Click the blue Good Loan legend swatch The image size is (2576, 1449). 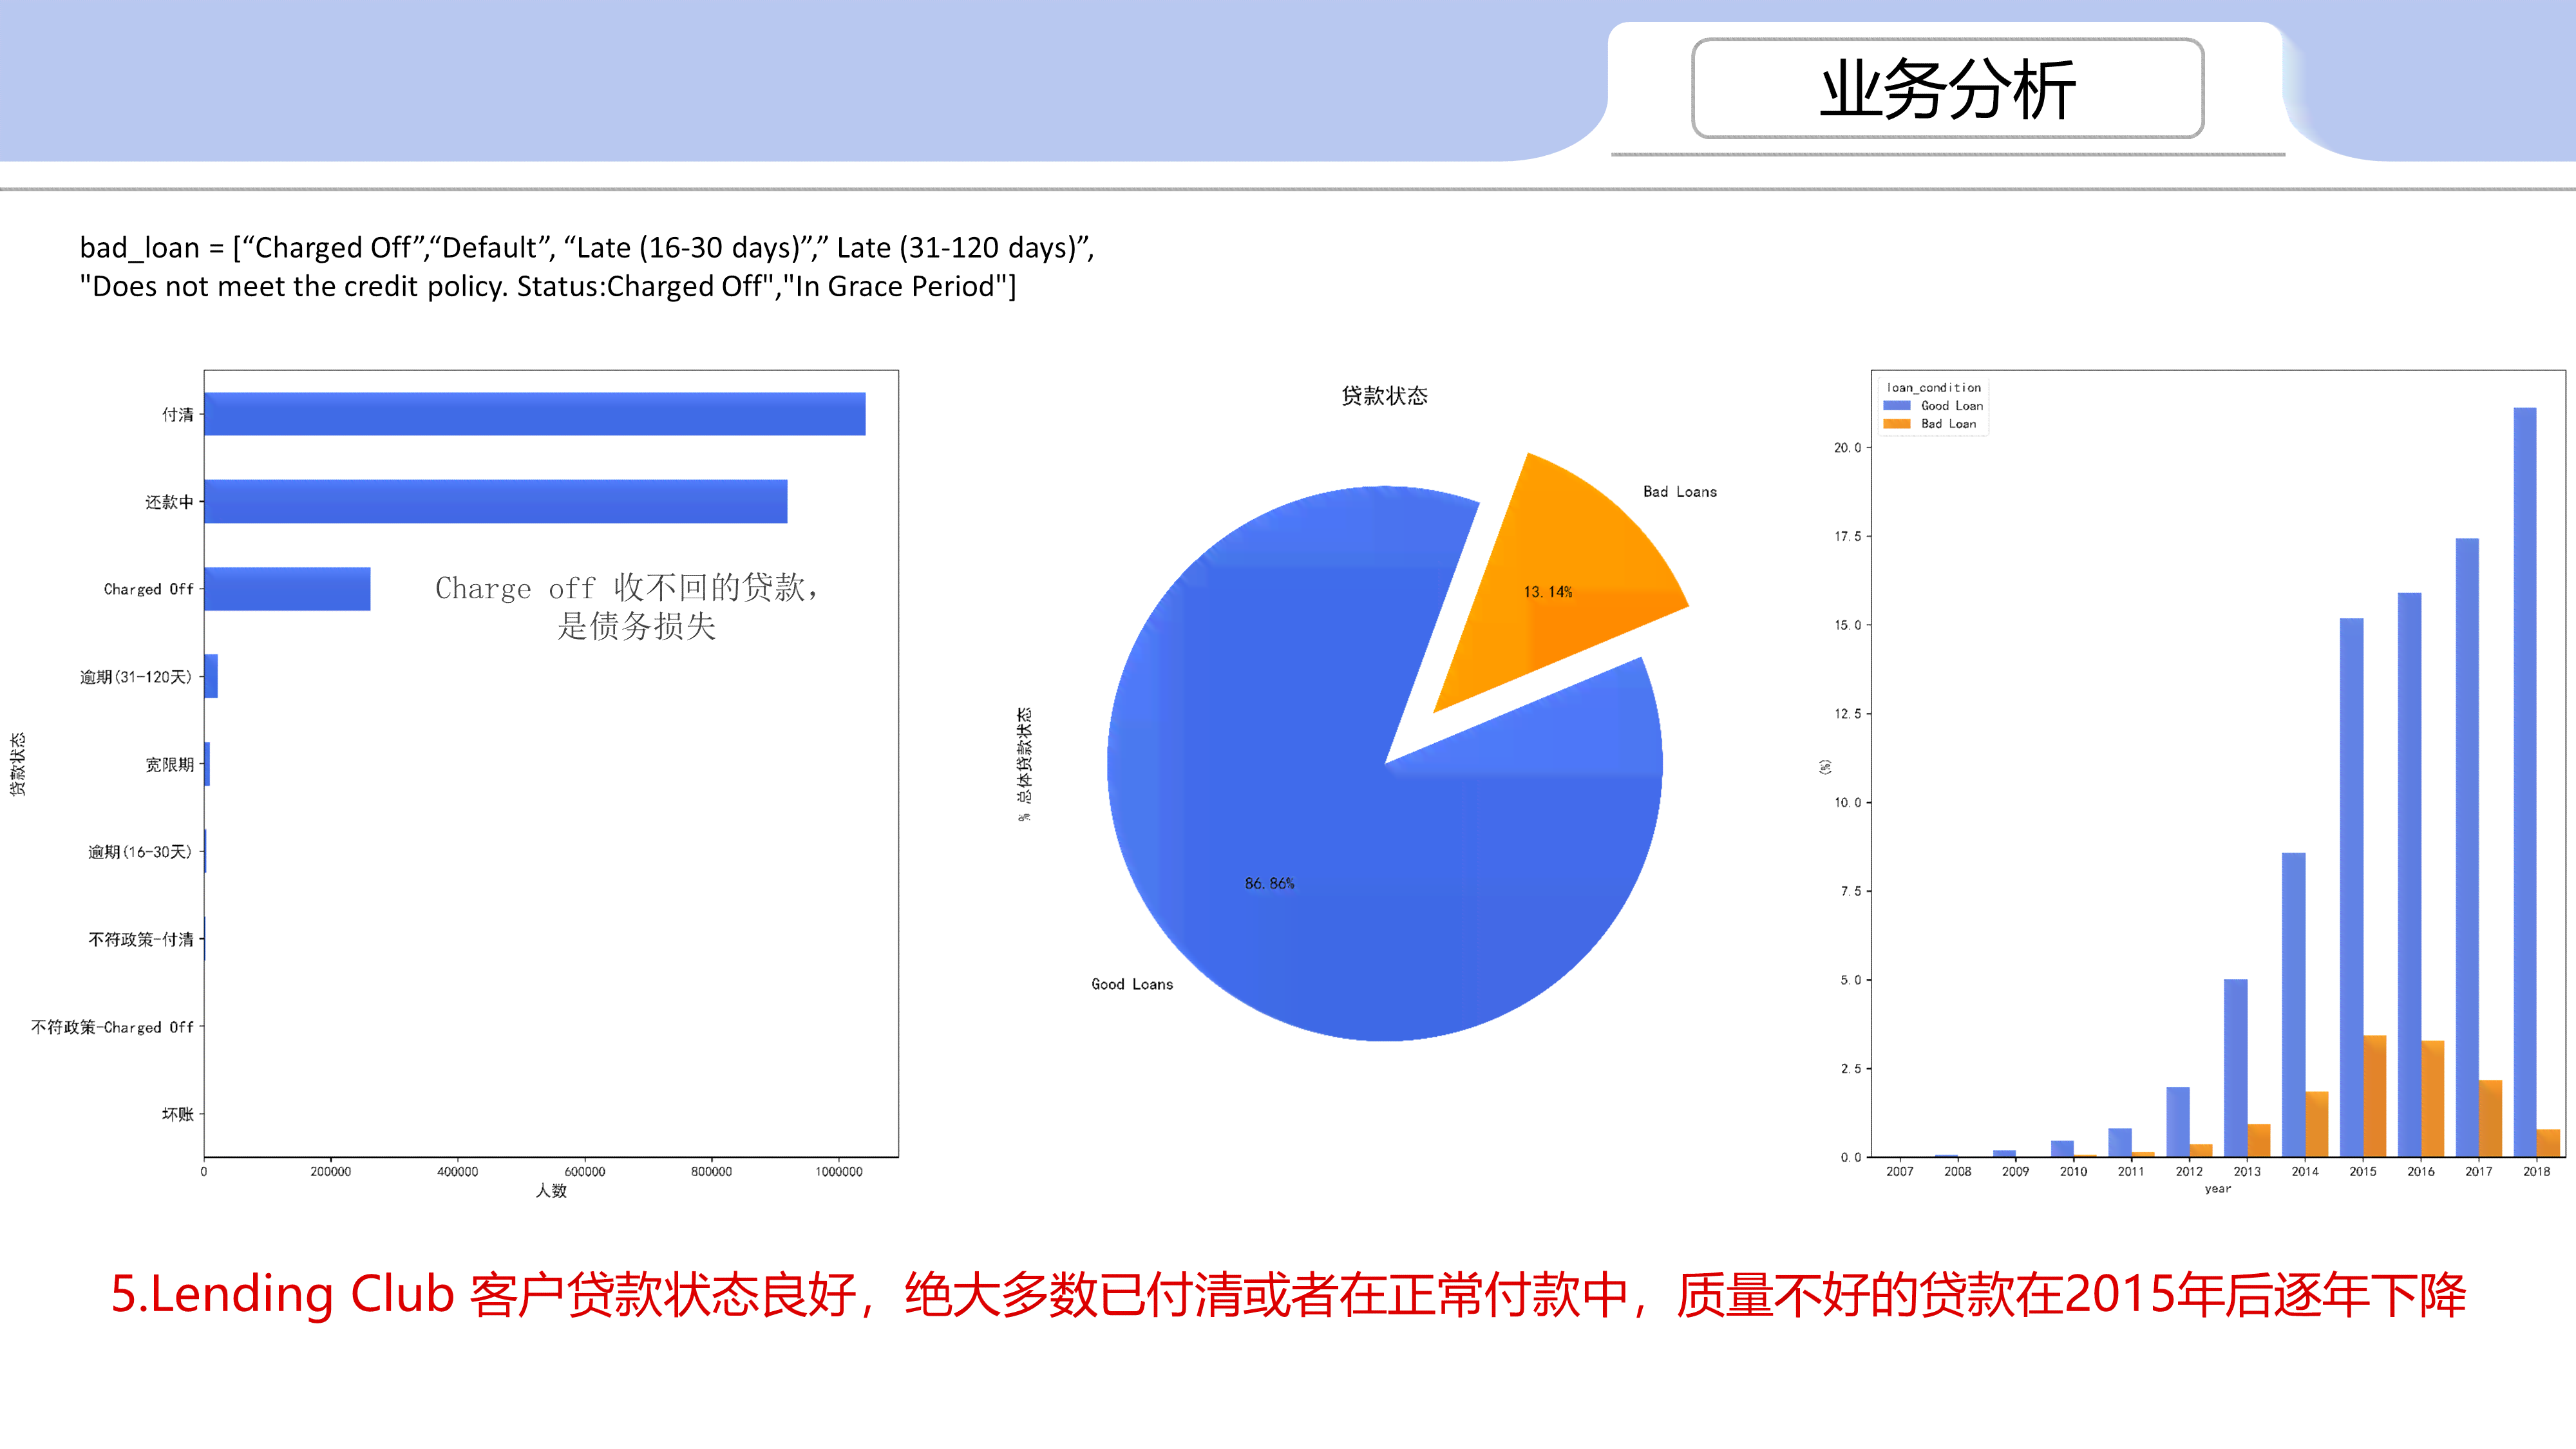[1897, 406]
